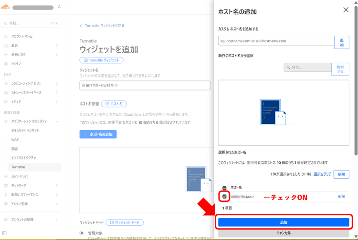This screenshot has width=358, height=240.
Task: Click the Cloudflare logo icon
Action: point(5,7)
